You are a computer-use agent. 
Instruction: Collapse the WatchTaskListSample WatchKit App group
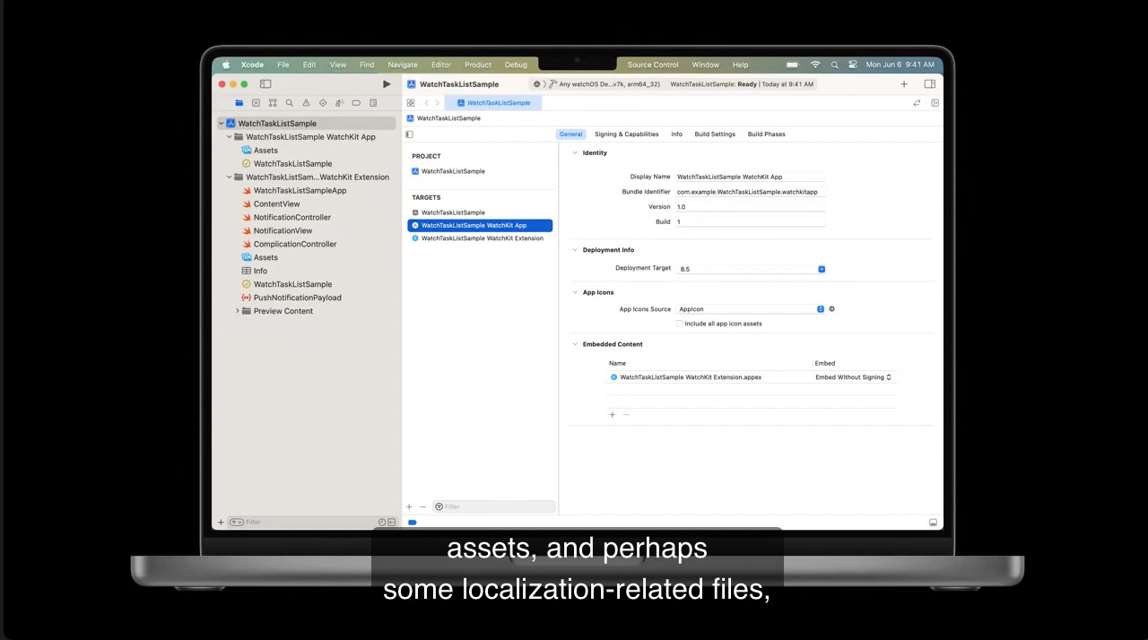229,137
